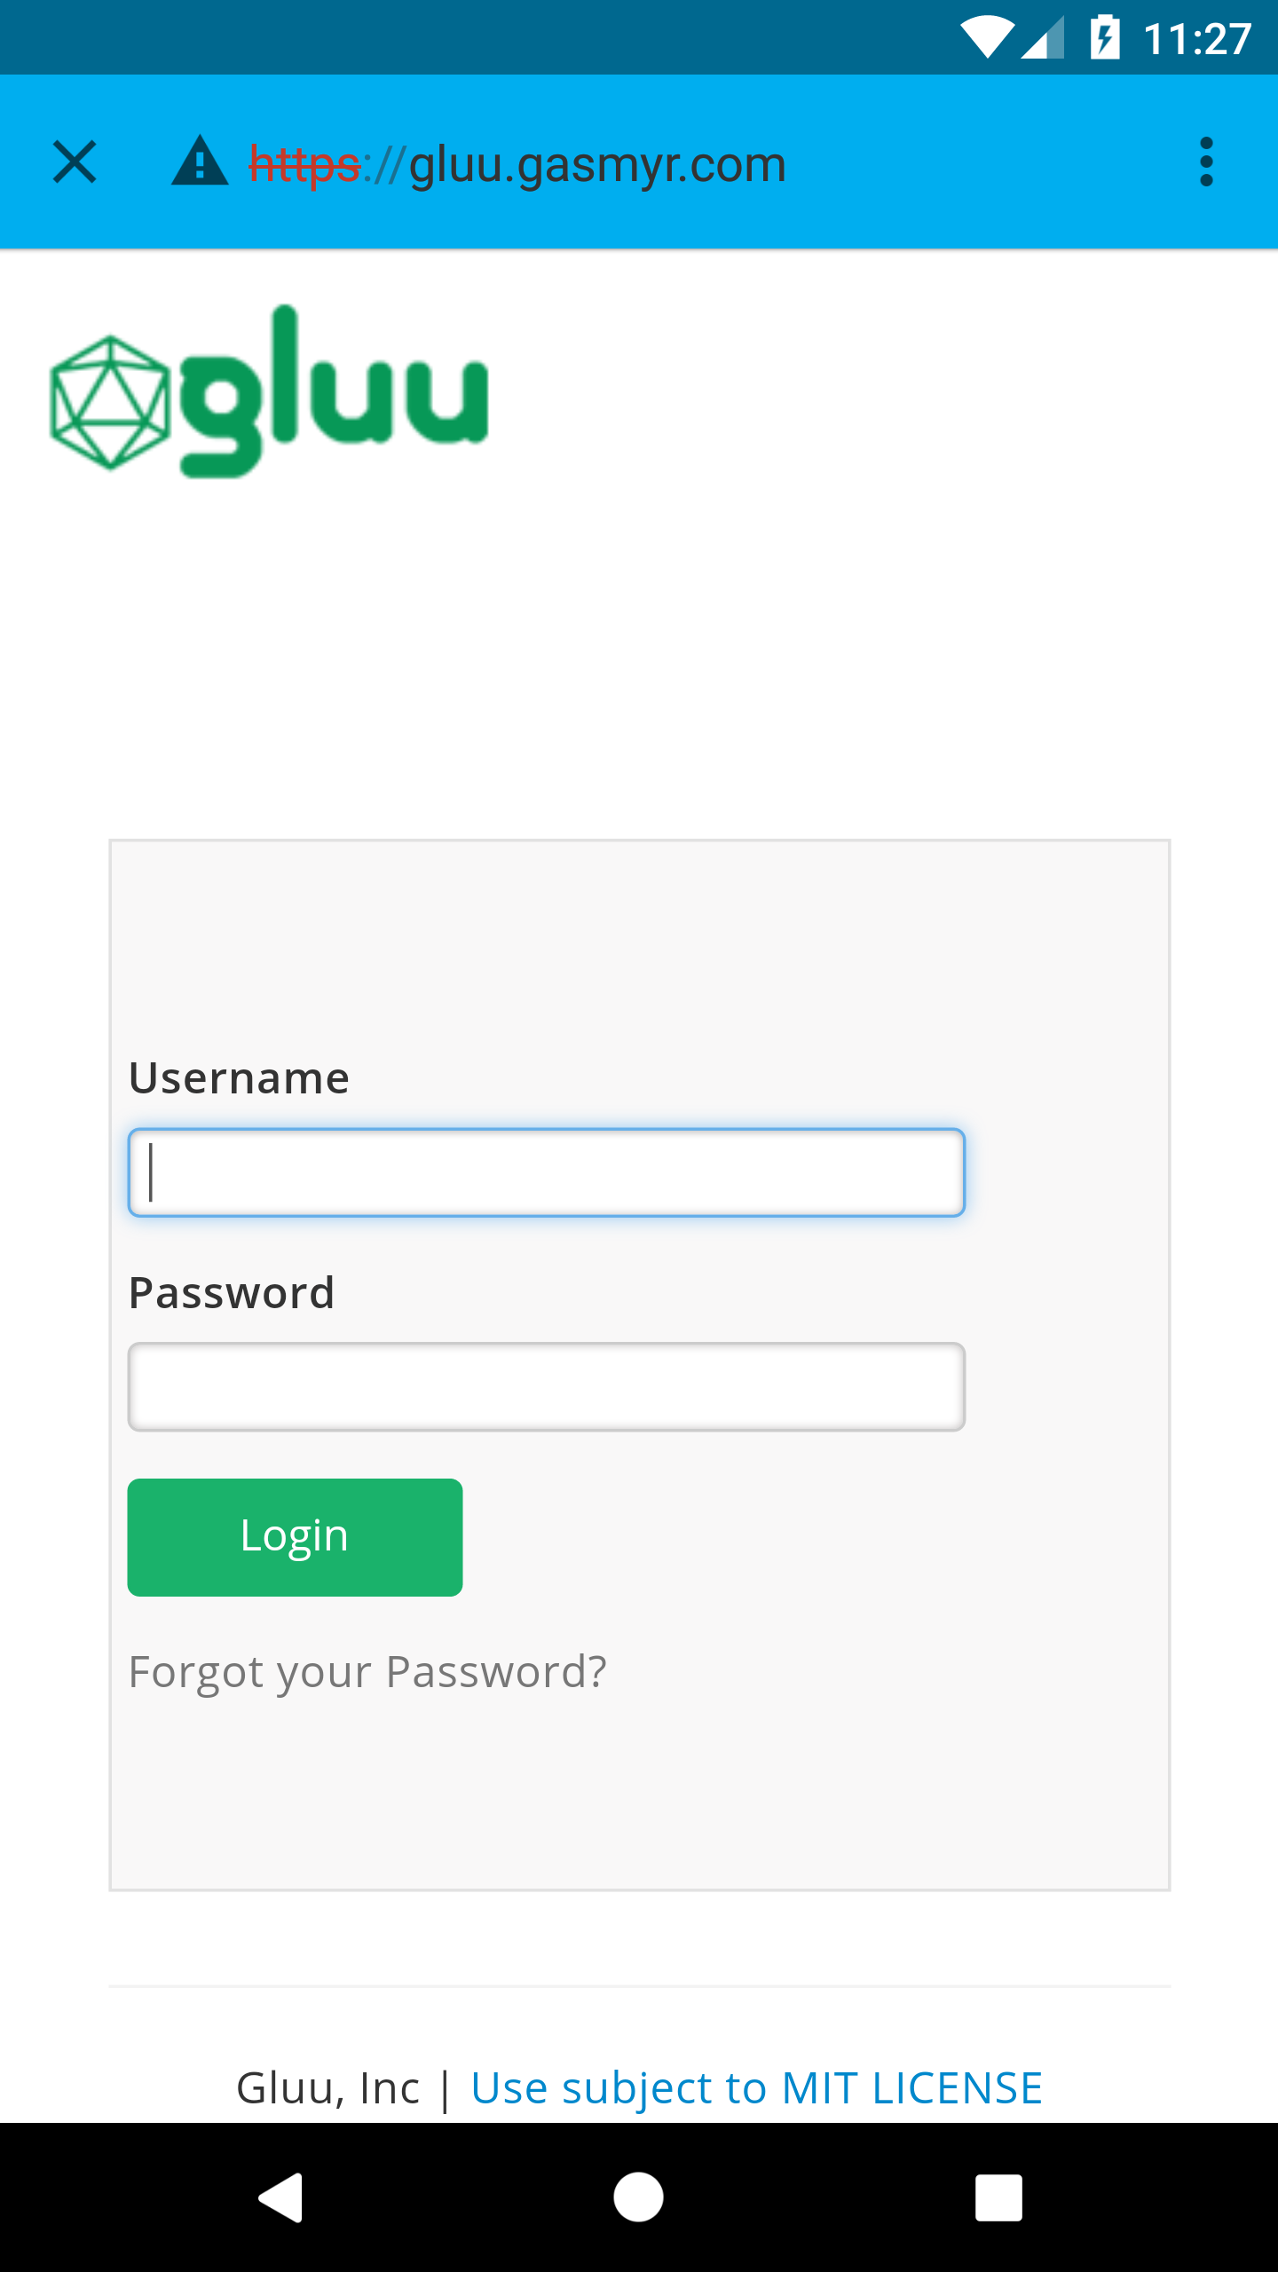Image resolution: width=1278 pixels, height=2272 pixels.
Task: Tap the gluu.gasmyr.com URL text
Action: [596, 165]
